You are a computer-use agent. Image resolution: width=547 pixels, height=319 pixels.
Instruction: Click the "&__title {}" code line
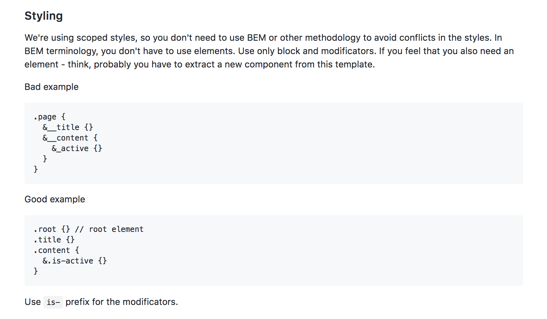point(68,127)
